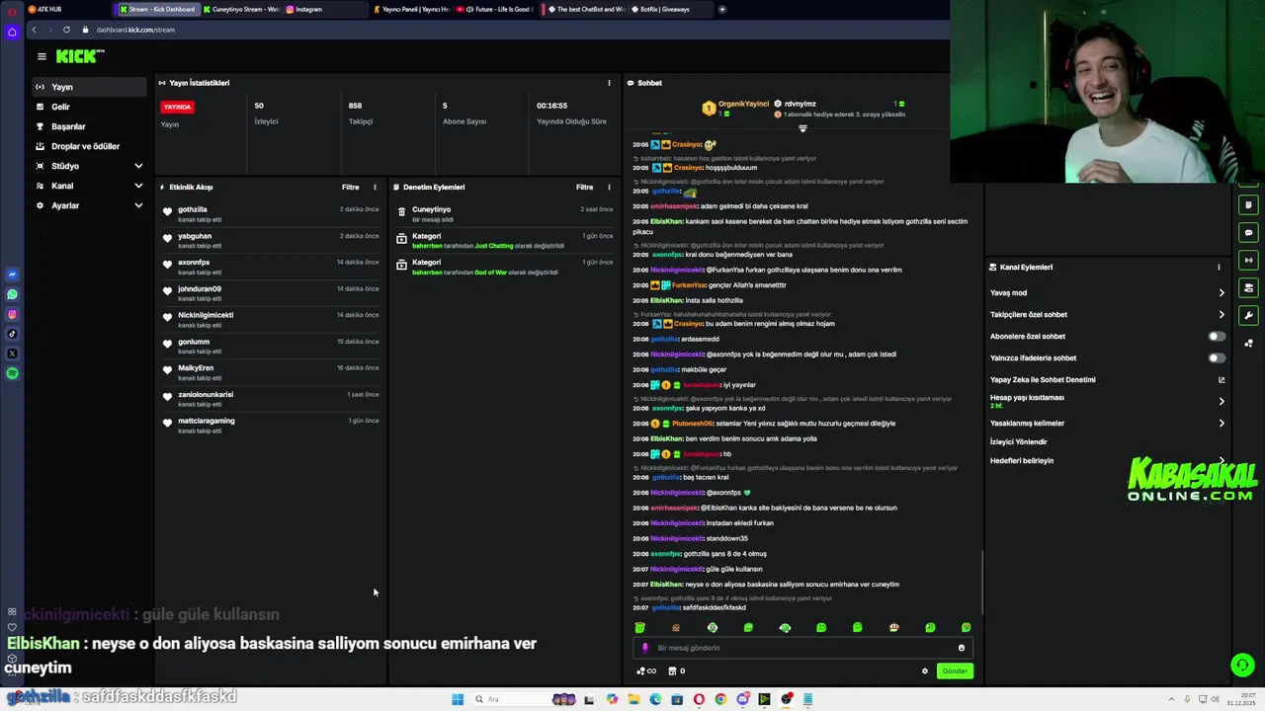Screen dimensions: 1265x711
Task: Click the wrench tool icon in right strip
Action: 1248,316
